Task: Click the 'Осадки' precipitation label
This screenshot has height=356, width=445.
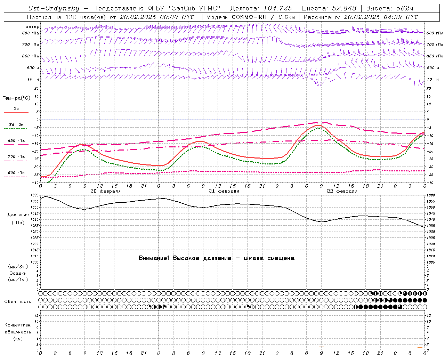Action: click(18, 273)
